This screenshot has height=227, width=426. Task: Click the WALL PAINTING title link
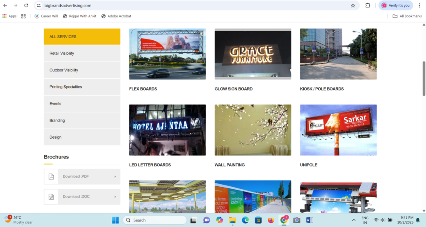tap(230, 165)
